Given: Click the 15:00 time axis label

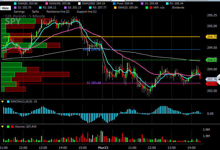Looking at the screenshot, I should (83, 148).
